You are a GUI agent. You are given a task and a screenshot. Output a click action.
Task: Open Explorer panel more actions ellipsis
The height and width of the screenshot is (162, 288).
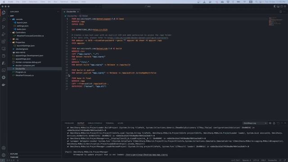coord(58,12)
